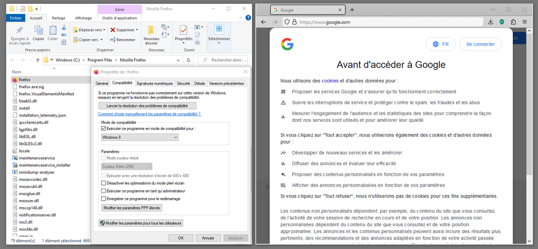
Task: Open the Fichier ribbon menu
Action: [x=16, y=18]
